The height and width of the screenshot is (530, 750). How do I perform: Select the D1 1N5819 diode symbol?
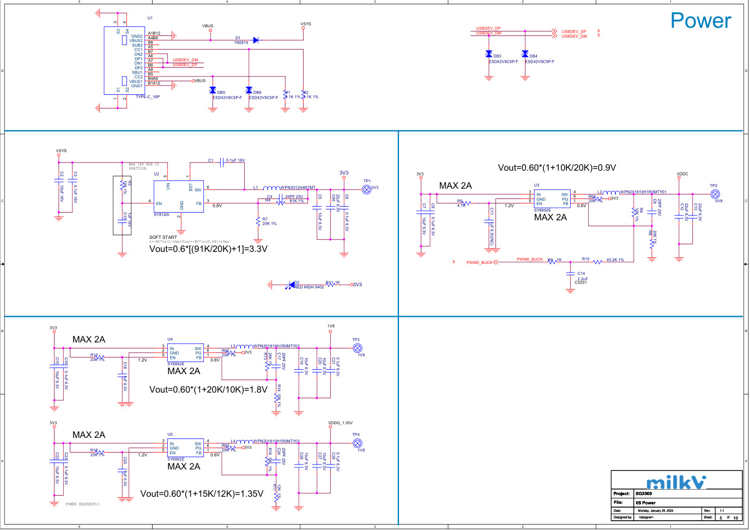(256, 40)
